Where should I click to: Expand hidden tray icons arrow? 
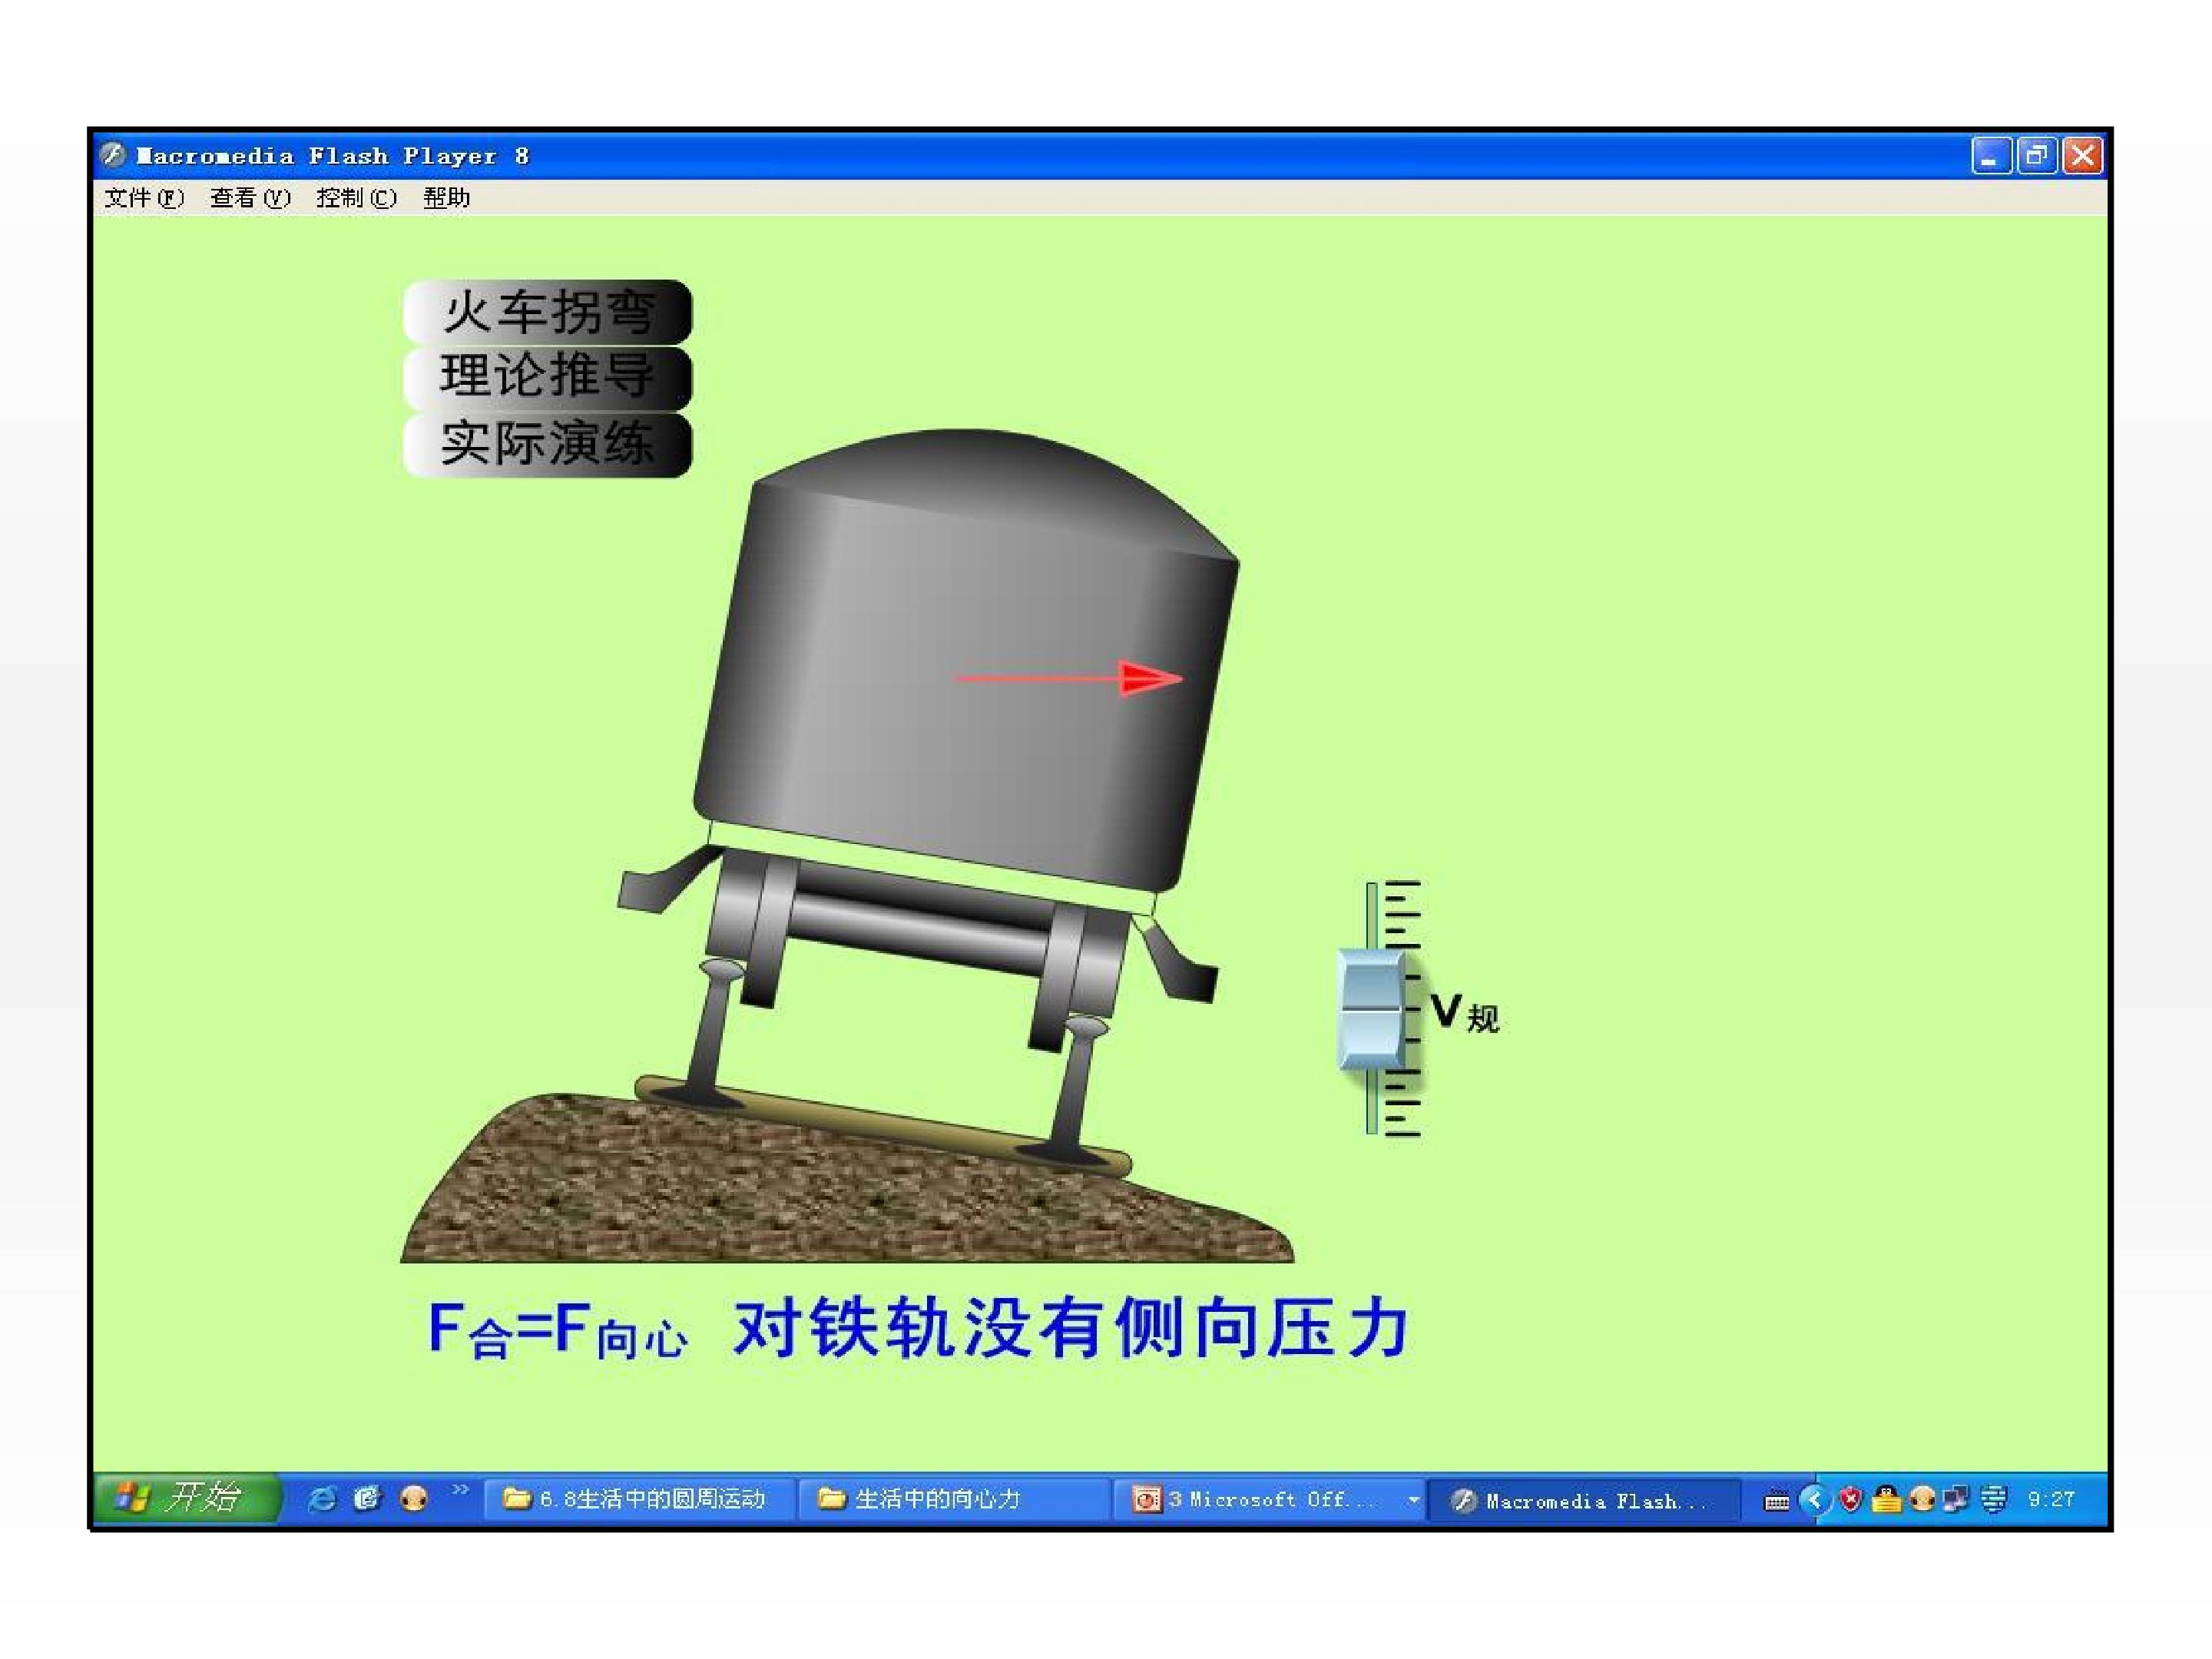click(1813, 1499)
